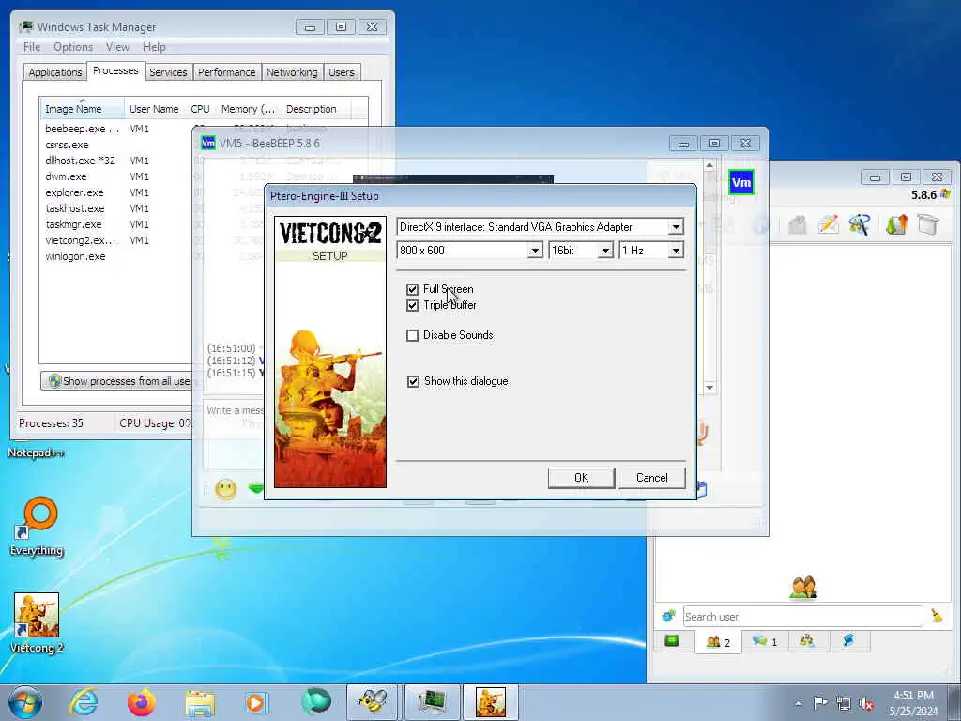Click the muted speaker tray icon
The image size is (961, 721).
coord(866,703)
